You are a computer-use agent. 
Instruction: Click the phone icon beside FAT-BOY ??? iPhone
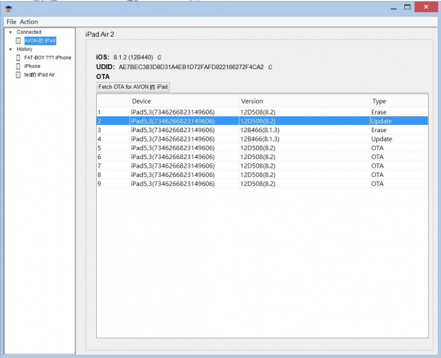pos(18,58)
